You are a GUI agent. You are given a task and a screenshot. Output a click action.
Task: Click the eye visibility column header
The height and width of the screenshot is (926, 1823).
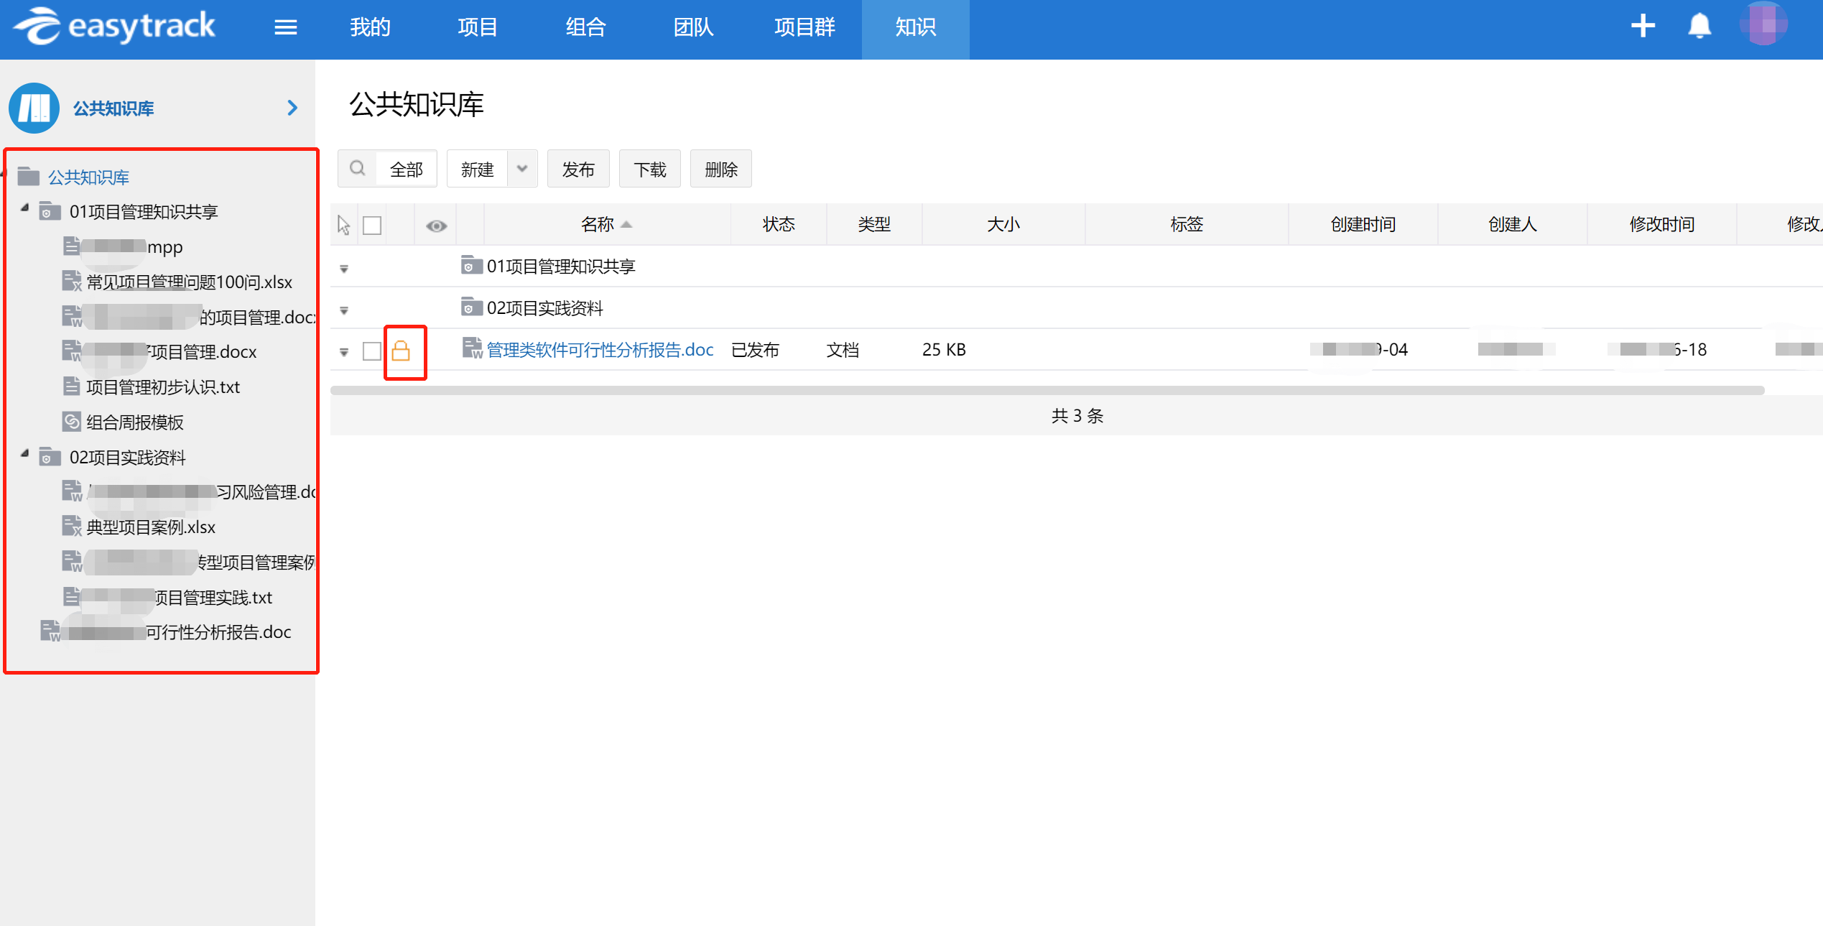[x=436, y=226]
